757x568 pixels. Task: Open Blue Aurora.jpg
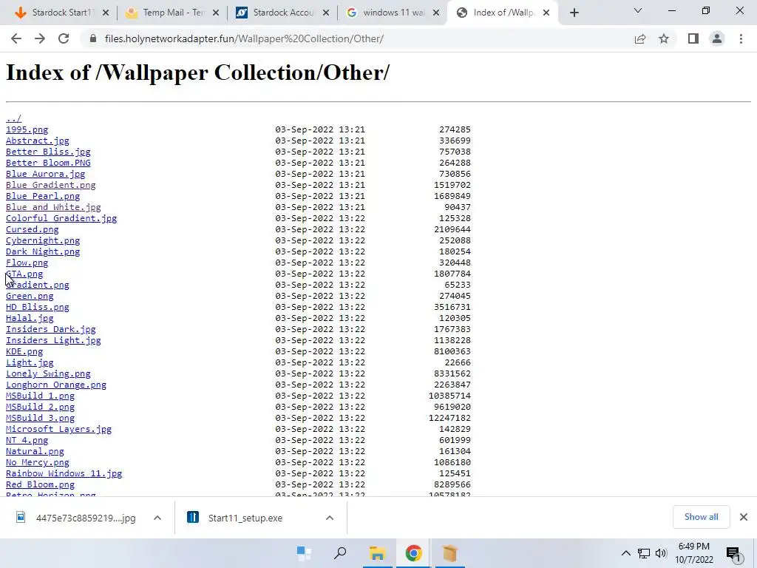click(45, 174)
